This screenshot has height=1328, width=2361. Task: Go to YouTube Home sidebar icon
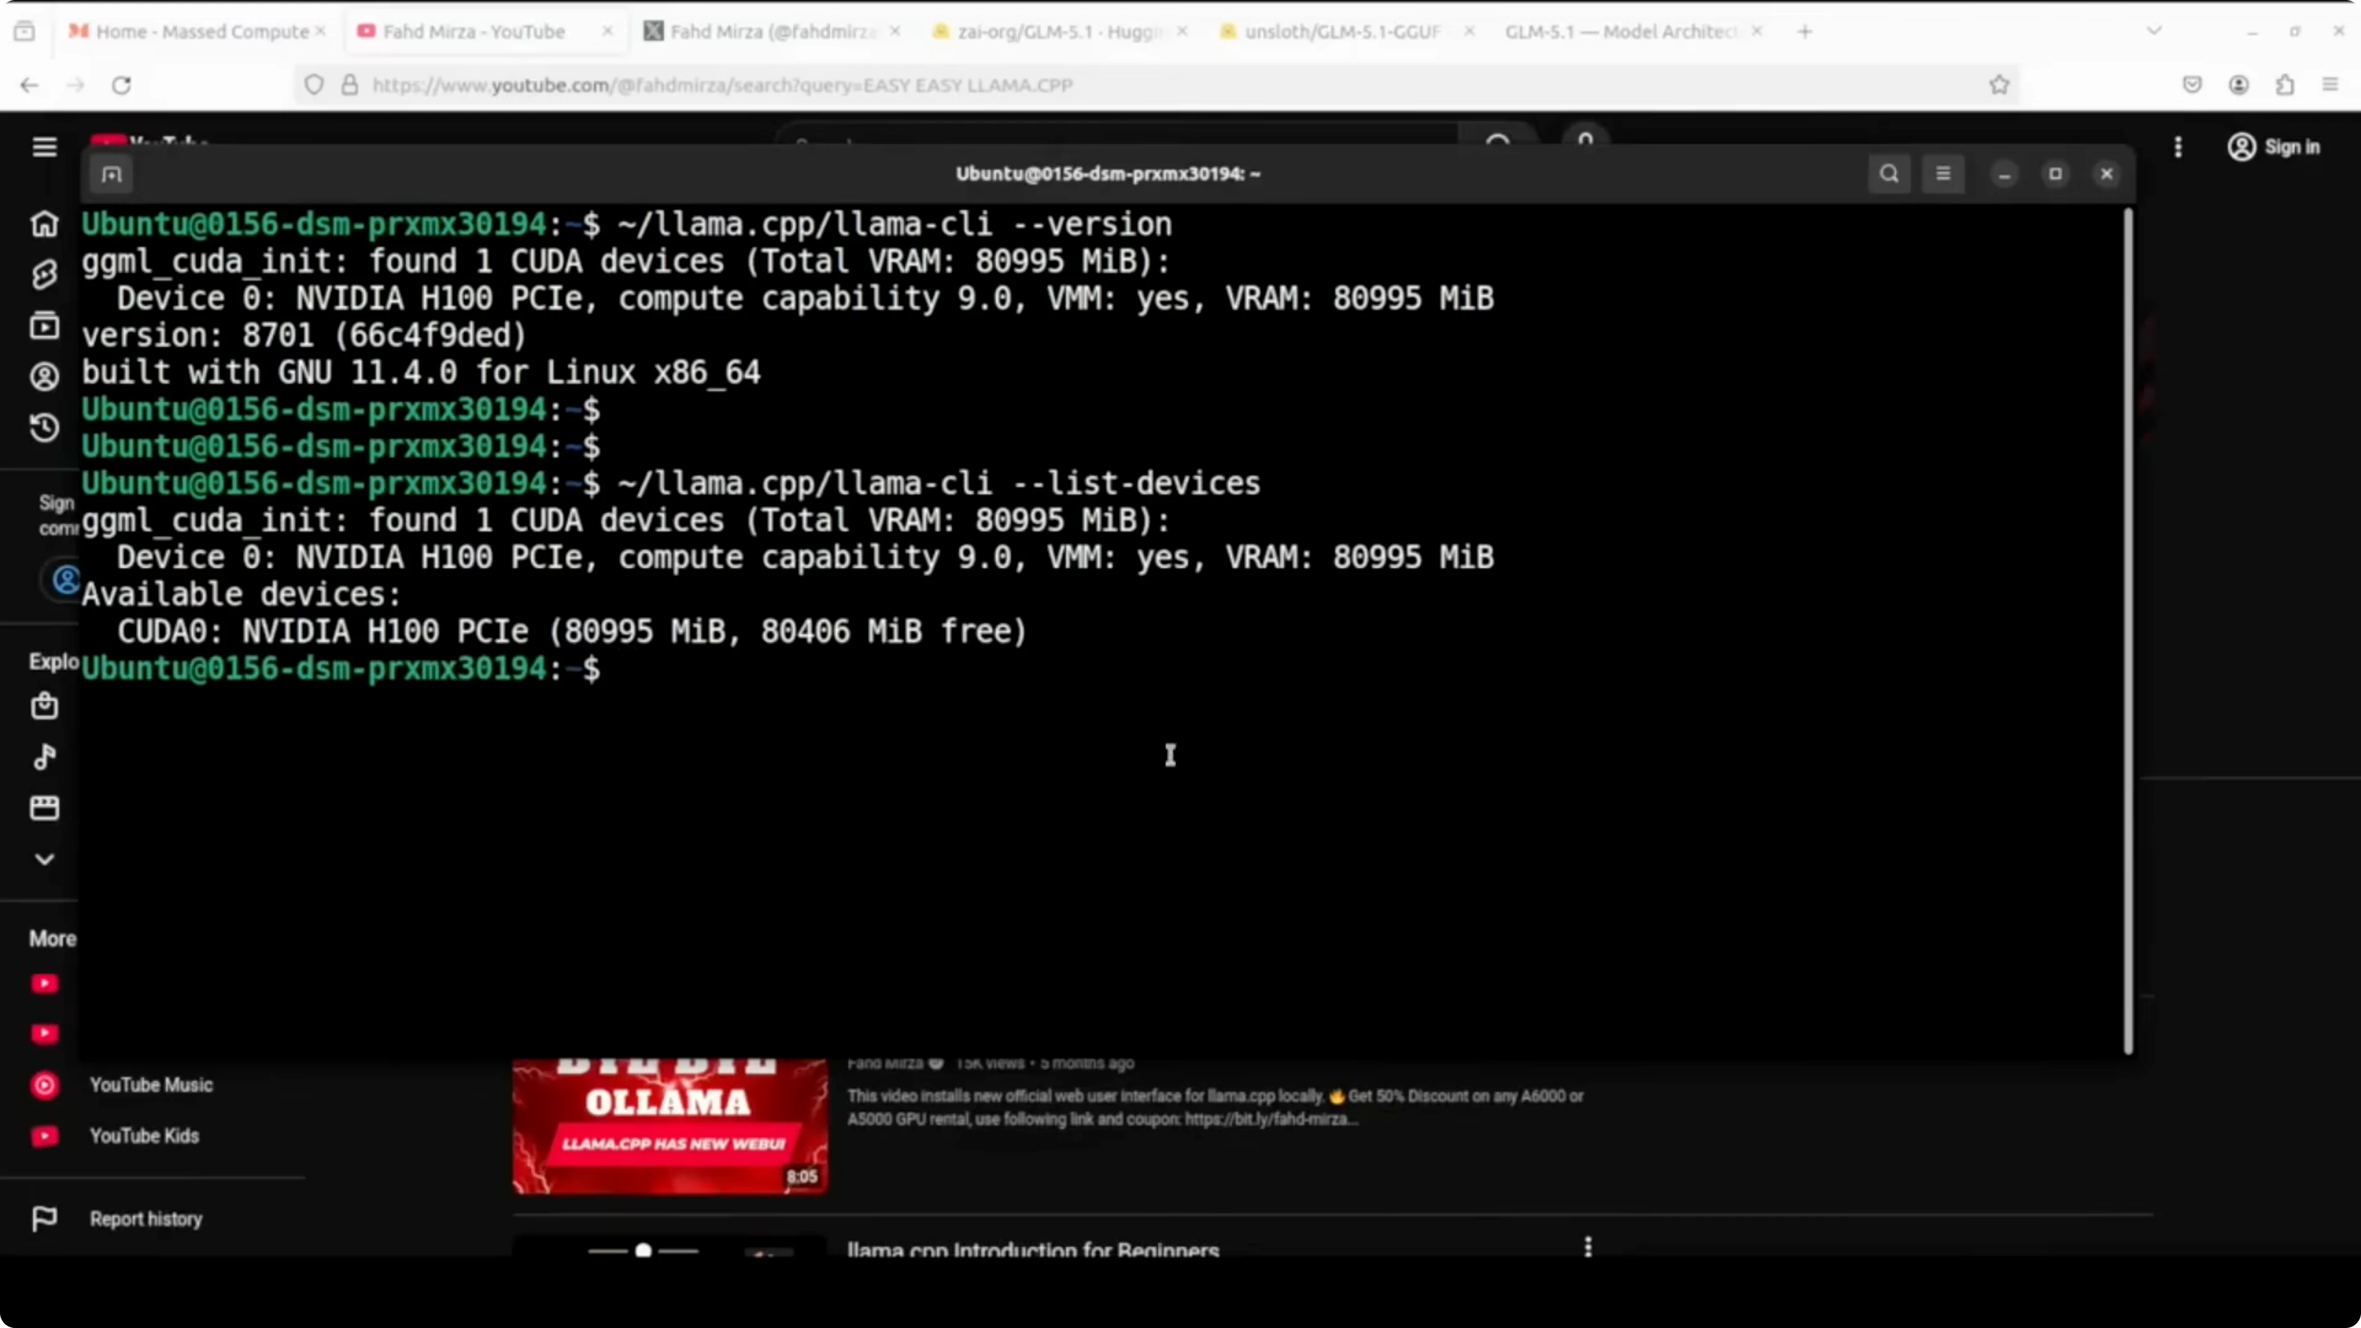tap(44, 224)
